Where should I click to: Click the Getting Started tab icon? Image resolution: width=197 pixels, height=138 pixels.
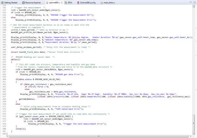coord(2,2)
